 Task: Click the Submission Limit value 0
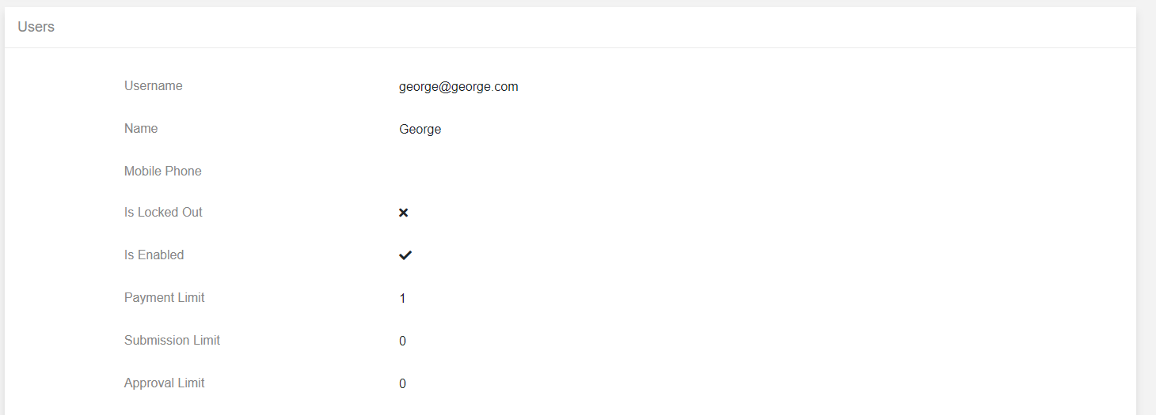402,341
